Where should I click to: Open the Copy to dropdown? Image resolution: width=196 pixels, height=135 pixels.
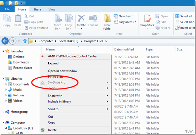68,22
